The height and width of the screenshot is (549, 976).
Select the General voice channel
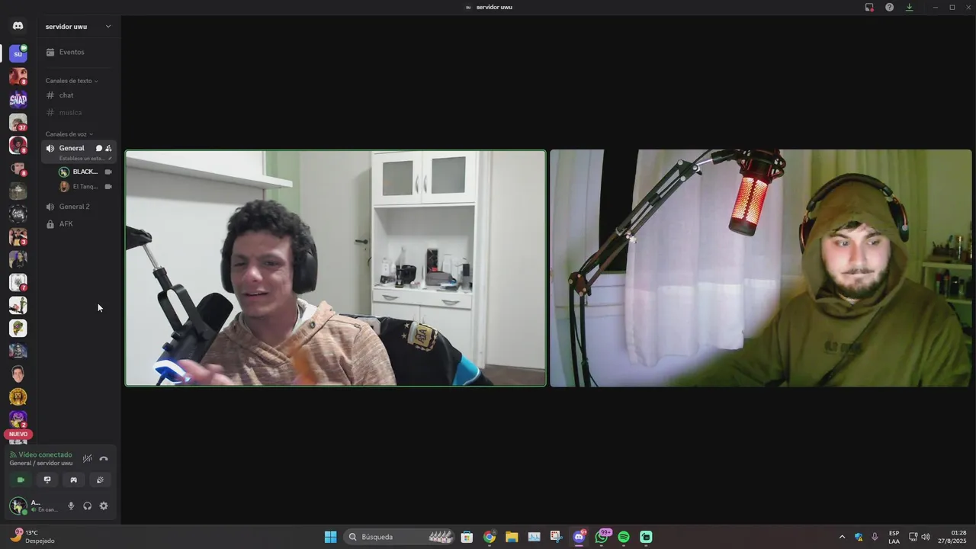pyautogui.click(x=72, y=148)
